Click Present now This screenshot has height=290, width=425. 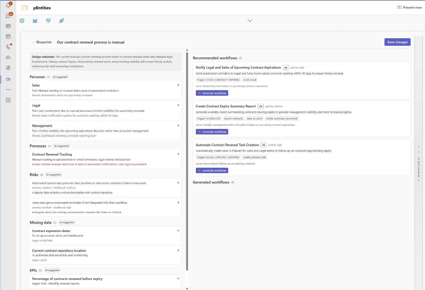[x=409, y=7]
